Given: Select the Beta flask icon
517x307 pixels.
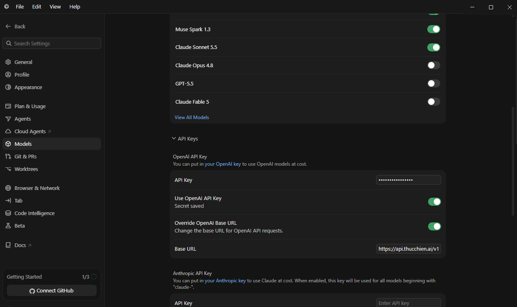Looking at the screenshot, I should 8,226.
